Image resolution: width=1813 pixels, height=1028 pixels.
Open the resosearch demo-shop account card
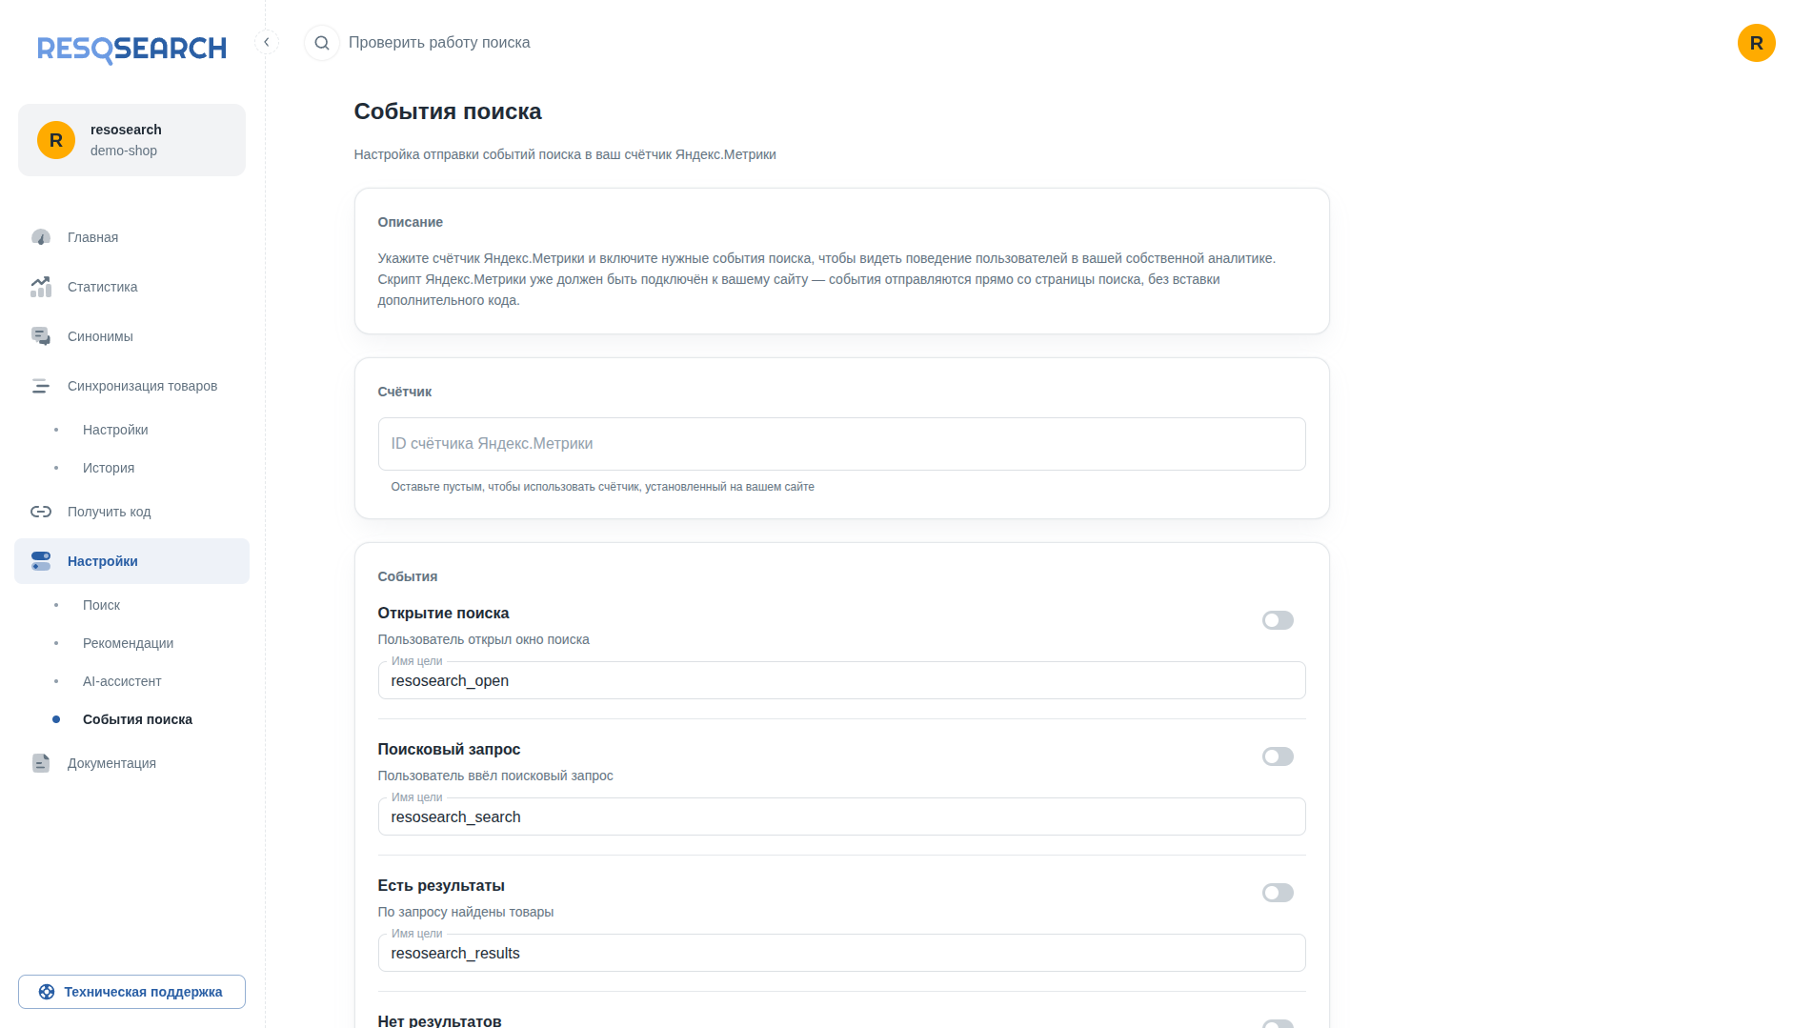point(131,140)
